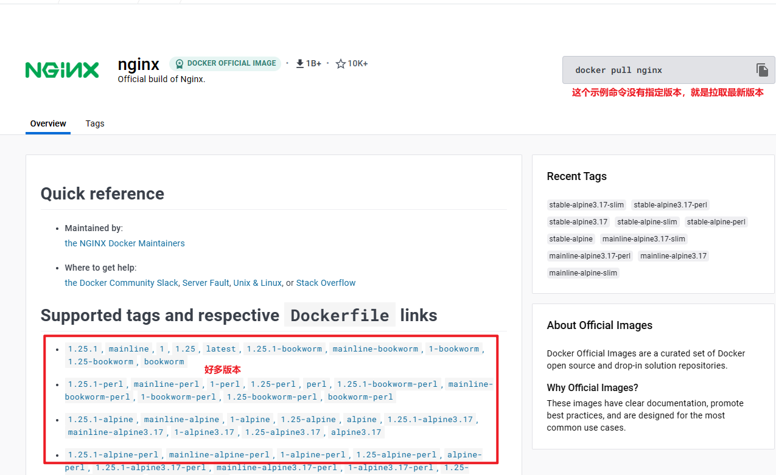Open the 1-perl tag link
The height and width of the screenshot is (475, 776).
tap(225, 384)
